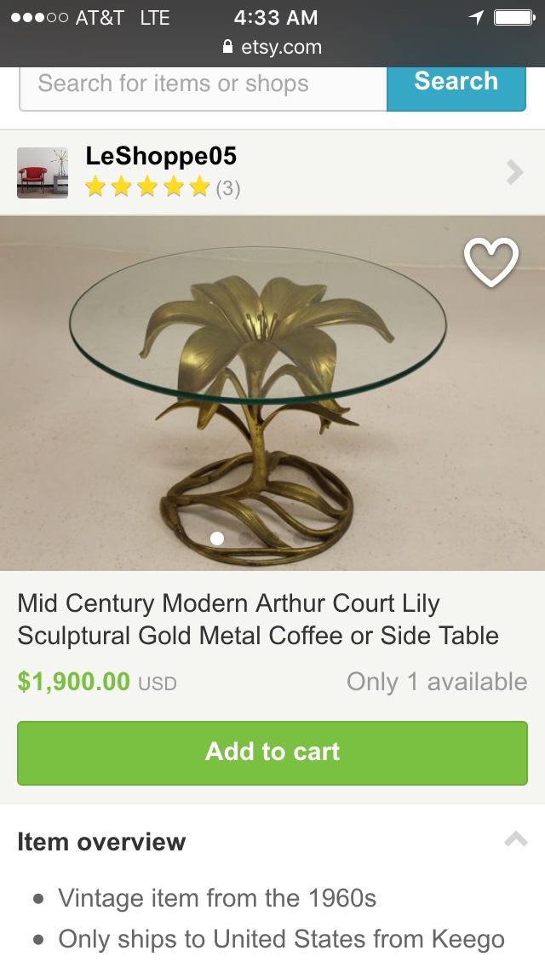Open LeShoppe05 shop avatar thumbnail

pos(43,173)
